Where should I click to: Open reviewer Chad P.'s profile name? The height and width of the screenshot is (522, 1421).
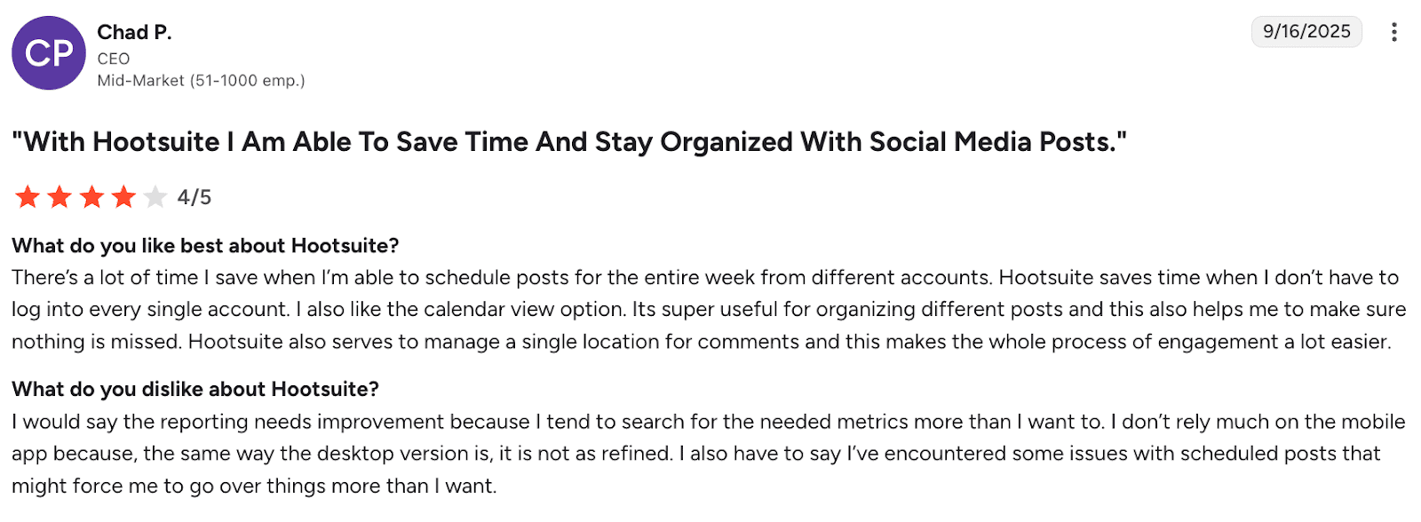[x=134, y=33]
